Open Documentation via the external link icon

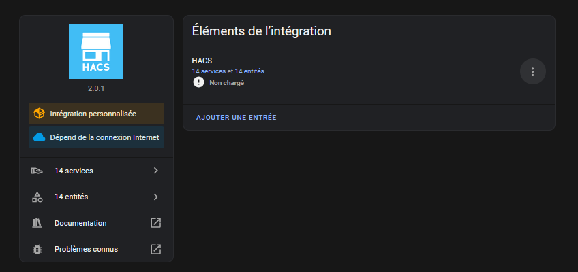tap(156, 223)
